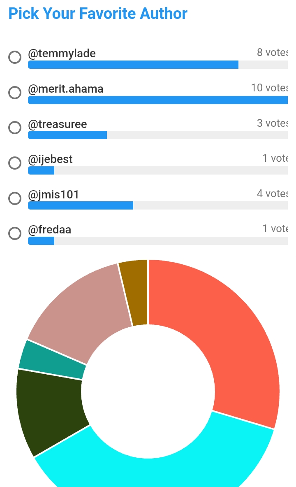Choose the @merit.ahama radio option
Screen dimensions: 296x487
coord(15,93)
